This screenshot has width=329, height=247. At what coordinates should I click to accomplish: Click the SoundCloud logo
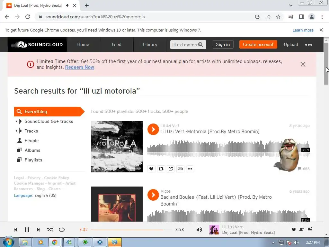tap(37, 44)
